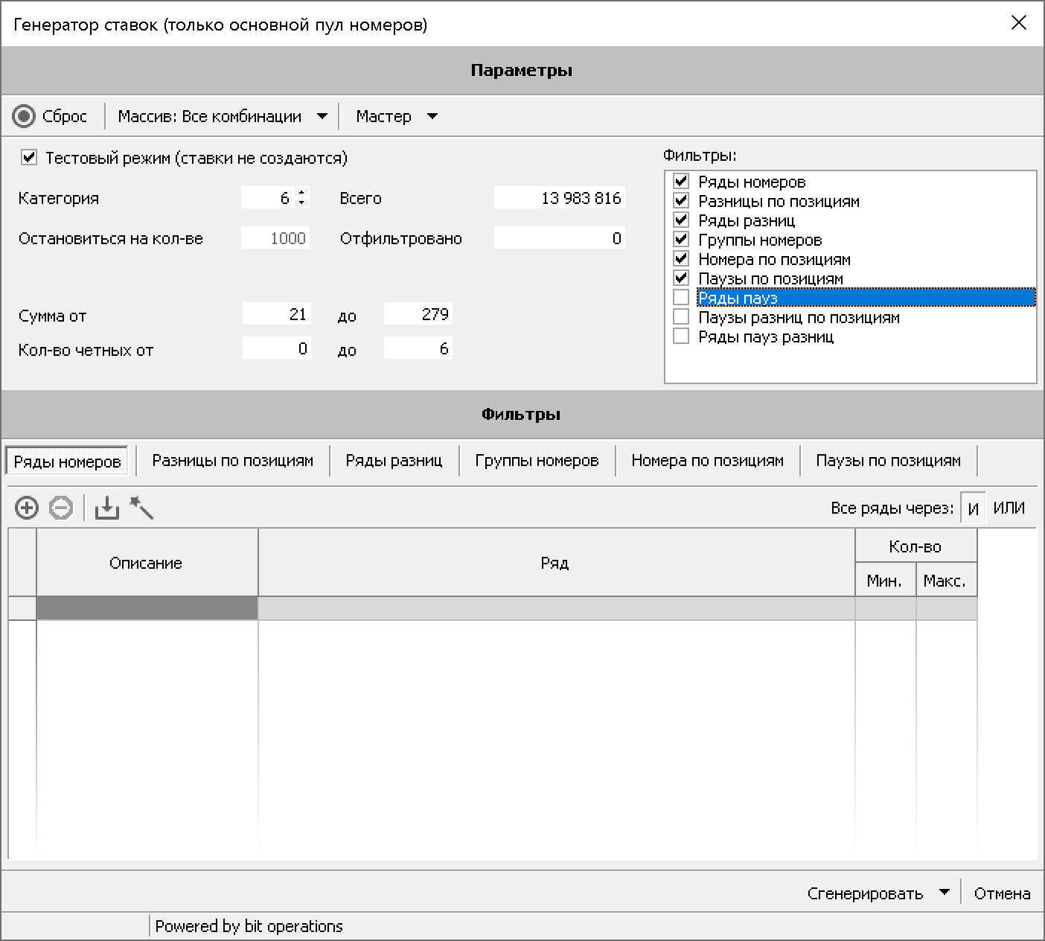Click the Отфильтровано value field

pyautogui.click(x=559, y=238)
